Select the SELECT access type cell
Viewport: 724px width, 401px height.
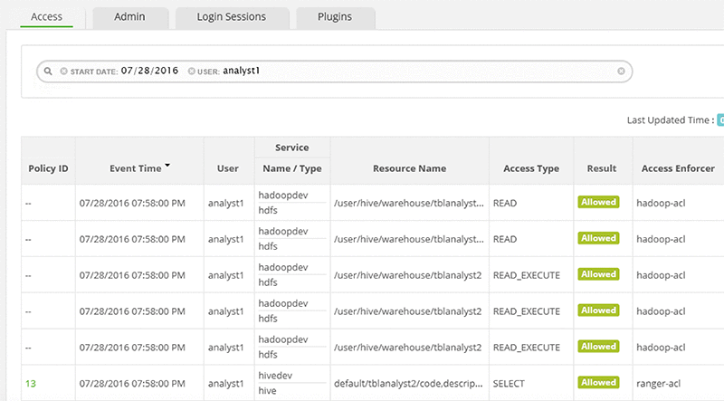click(509, 384)
